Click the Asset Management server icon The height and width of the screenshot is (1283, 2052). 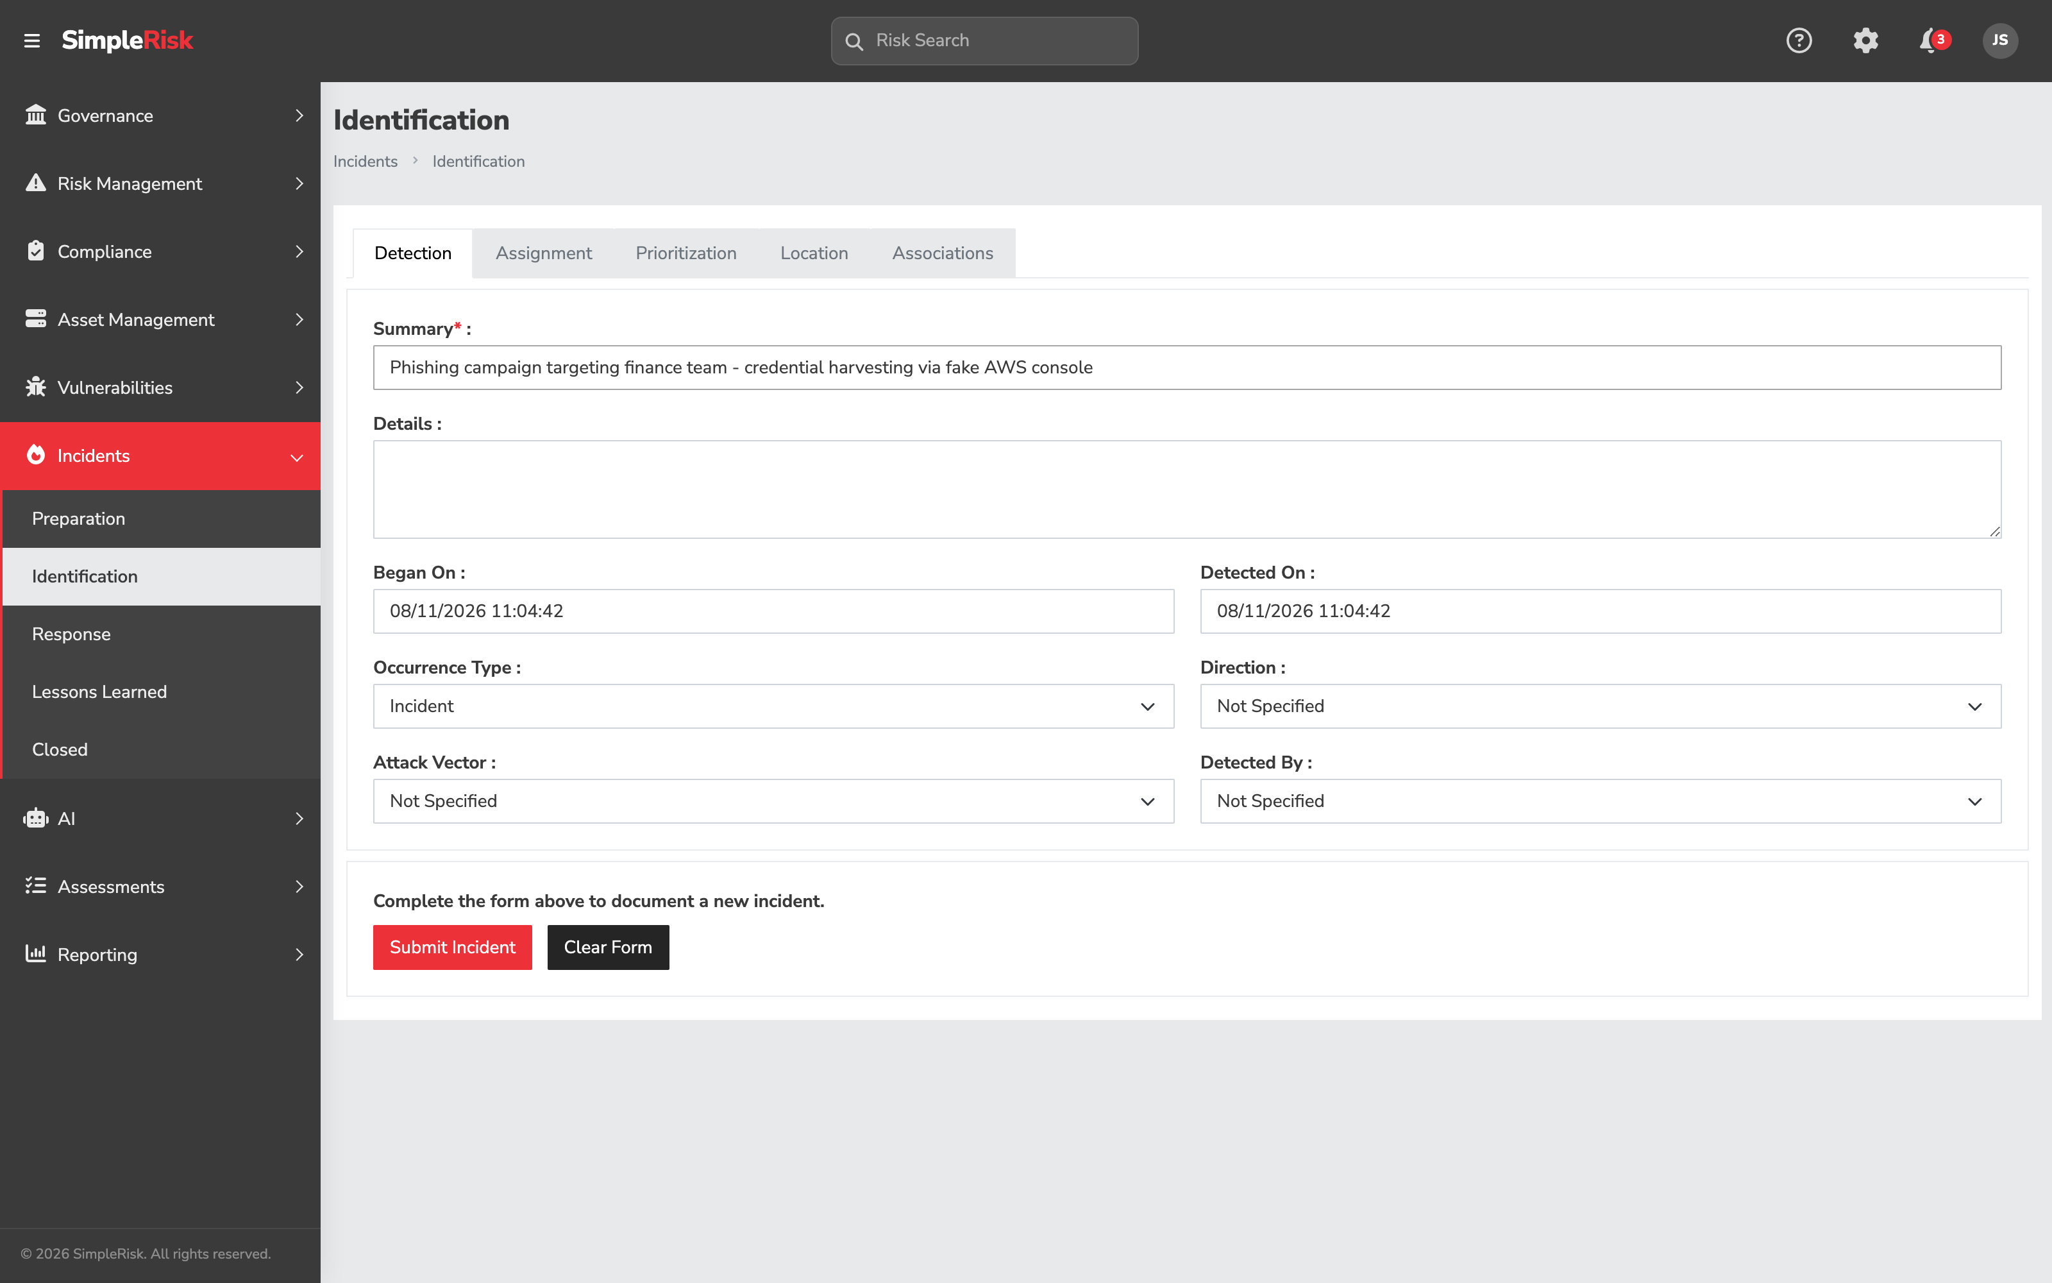36,318
